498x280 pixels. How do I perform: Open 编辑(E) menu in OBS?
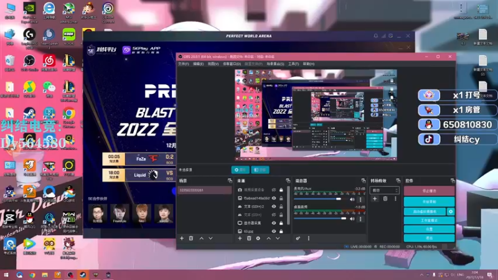pos(198,64)
